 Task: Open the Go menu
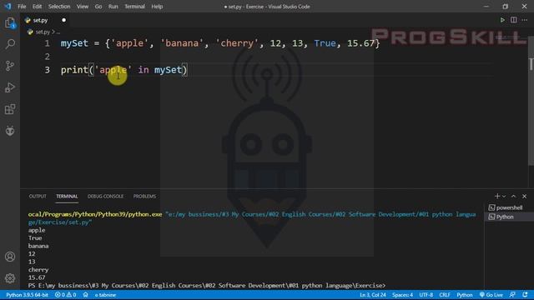point(98,7)
